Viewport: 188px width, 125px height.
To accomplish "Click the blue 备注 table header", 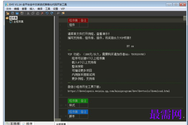I will (x=84, y=112).
